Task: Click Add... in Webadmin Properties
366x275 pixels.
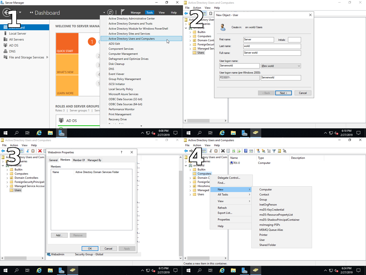Action: (59, 235)
